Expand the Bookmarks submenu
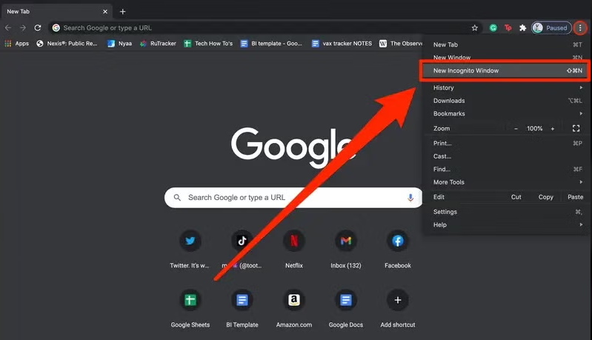 point(506,113)
